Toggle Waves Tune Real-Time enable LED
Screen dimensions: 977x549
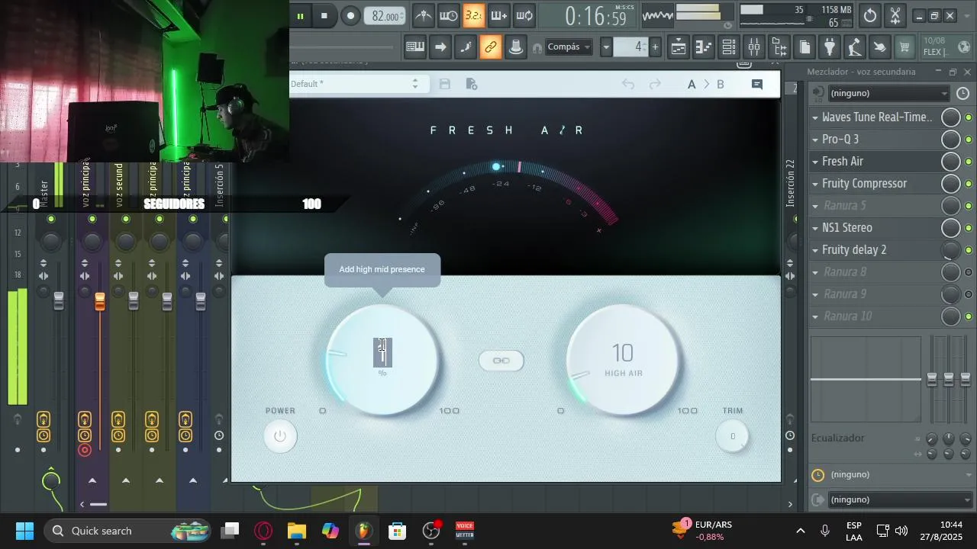[x=969, y=117]
